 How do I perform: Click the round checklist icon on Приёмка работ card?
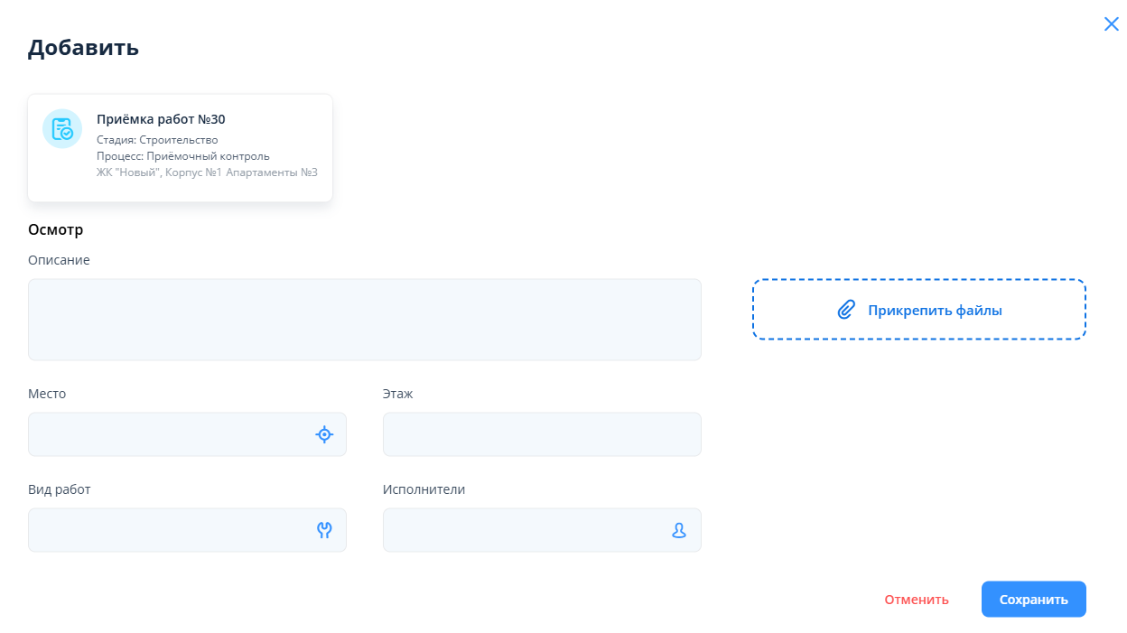[x=62, y=129]
